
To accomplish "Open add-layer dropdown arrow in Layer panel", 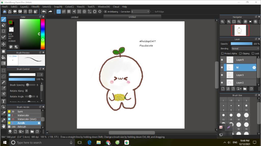I will [241, 89].
